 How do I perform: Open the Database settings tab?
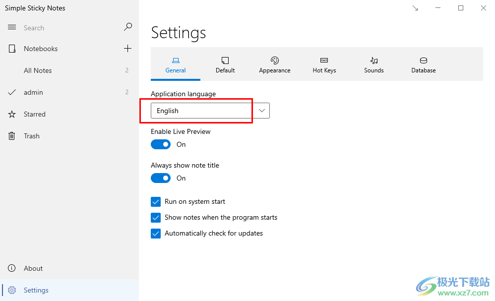424,64
